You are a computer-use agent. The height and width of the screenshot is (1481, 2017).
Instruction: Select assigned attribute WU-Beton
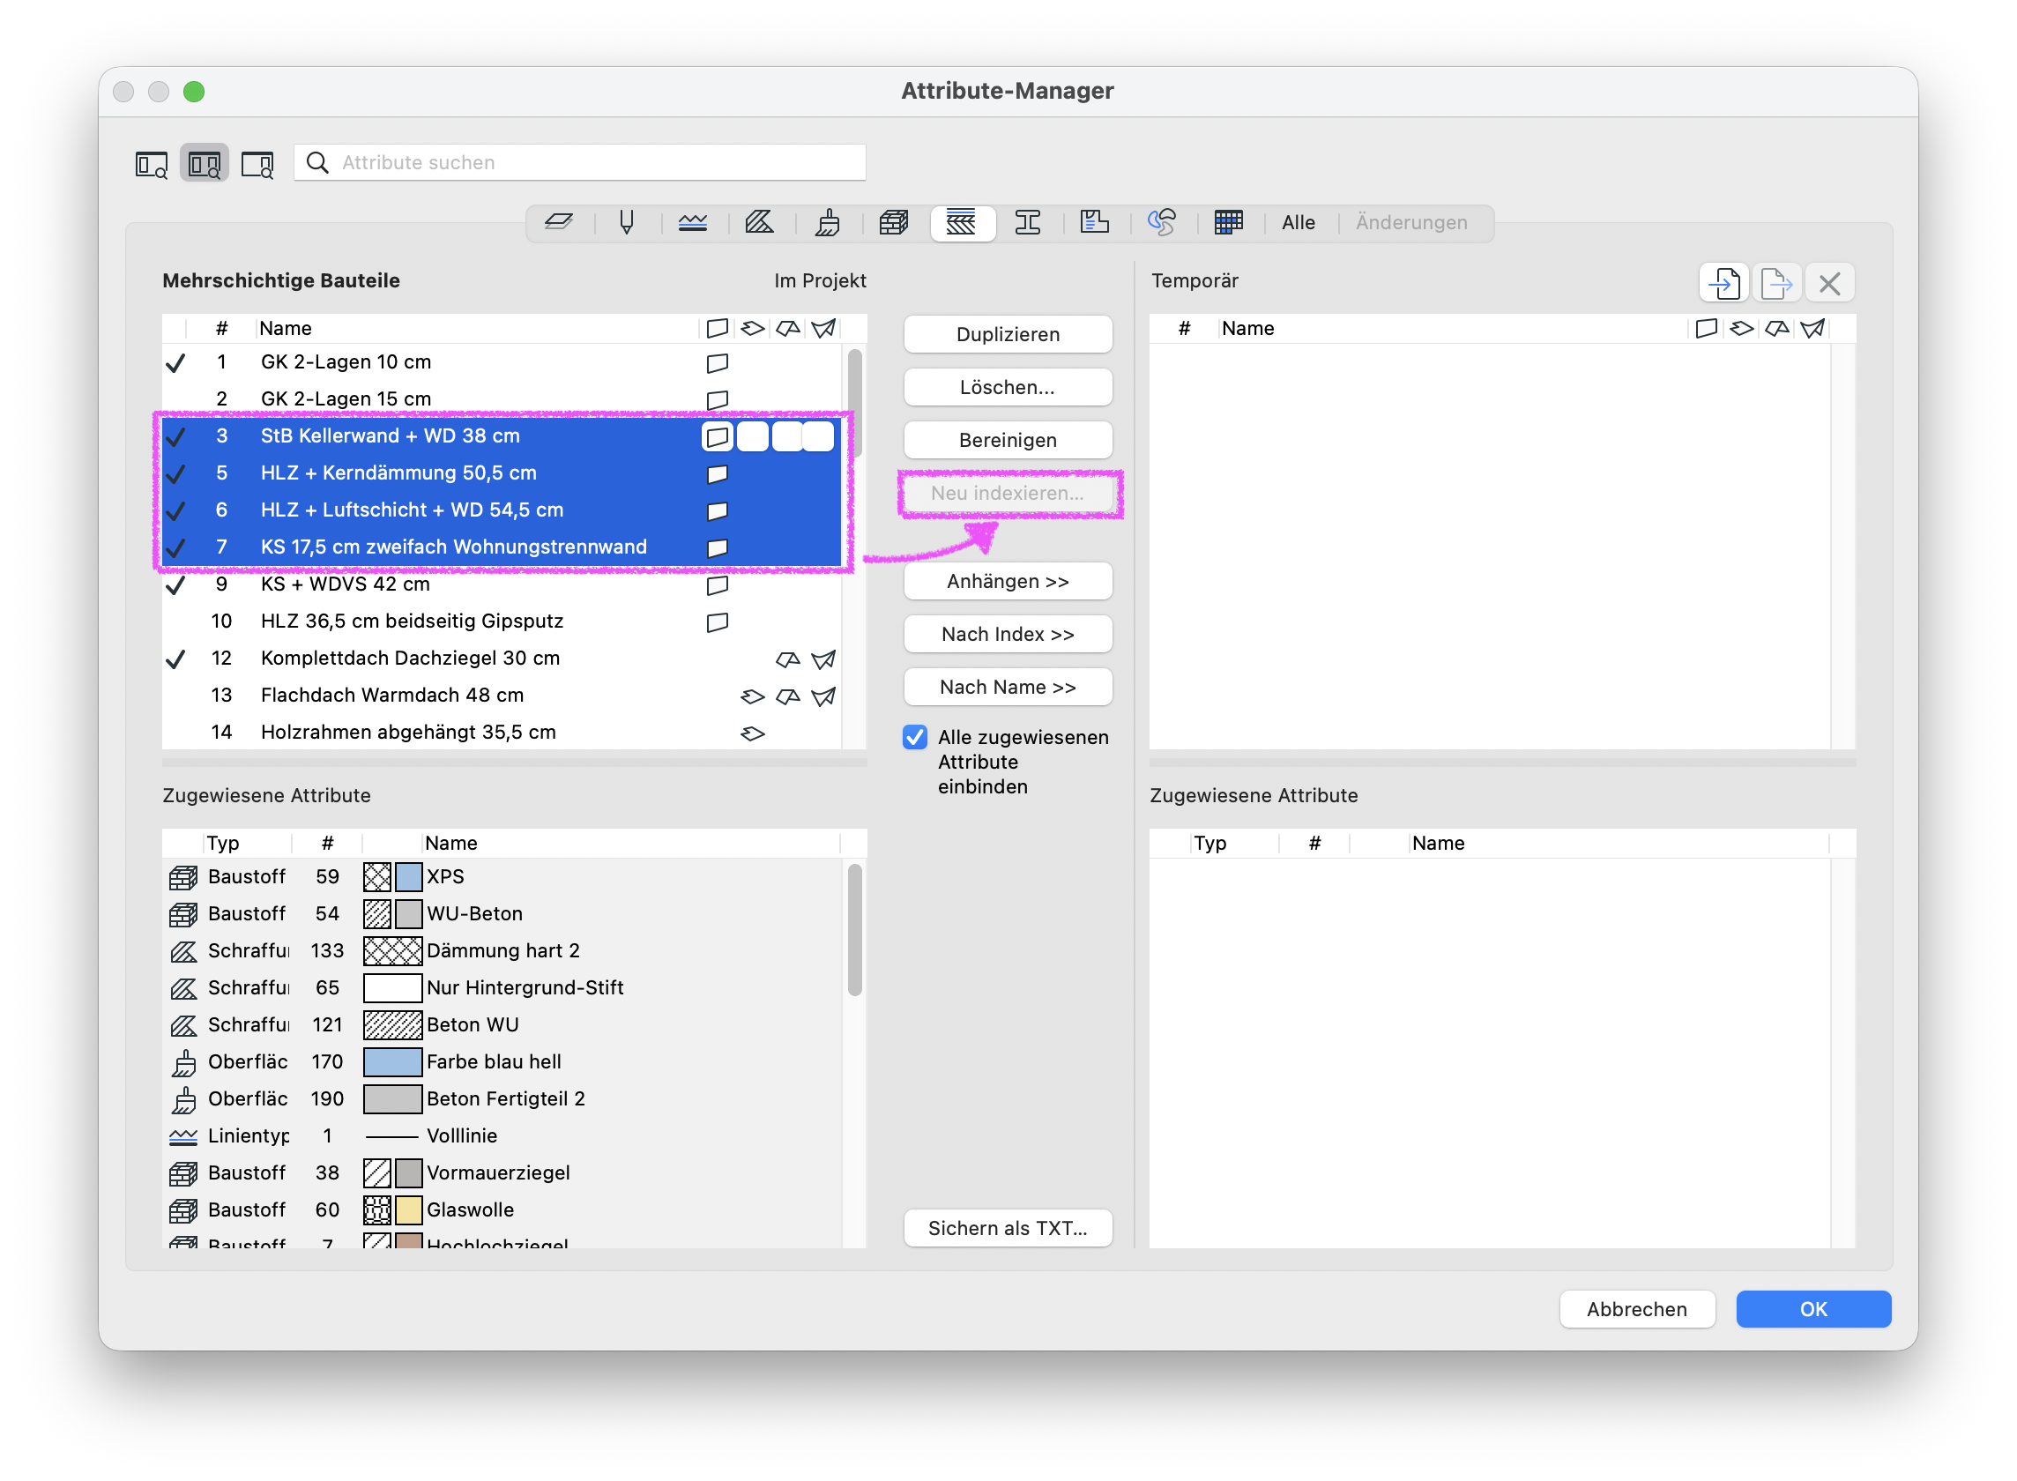point(501,913)
